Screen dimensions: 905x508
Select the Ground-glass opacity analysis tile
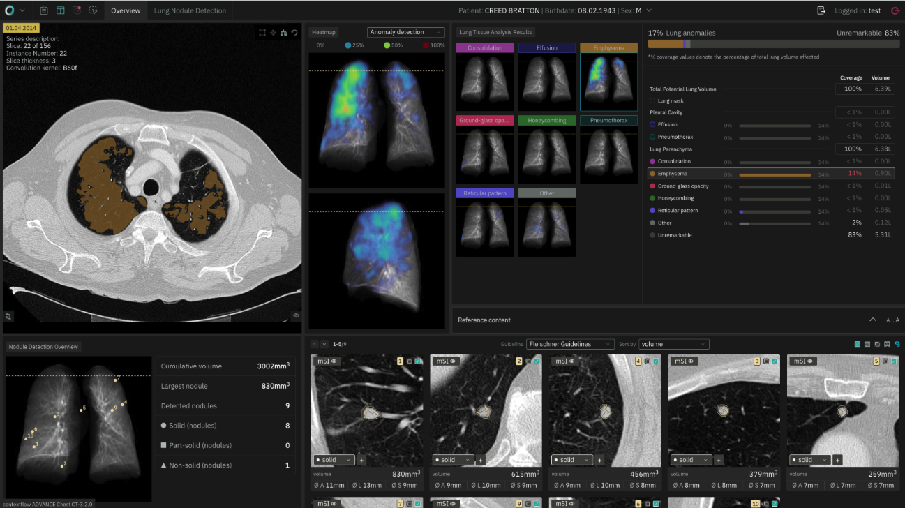[485, 149]
